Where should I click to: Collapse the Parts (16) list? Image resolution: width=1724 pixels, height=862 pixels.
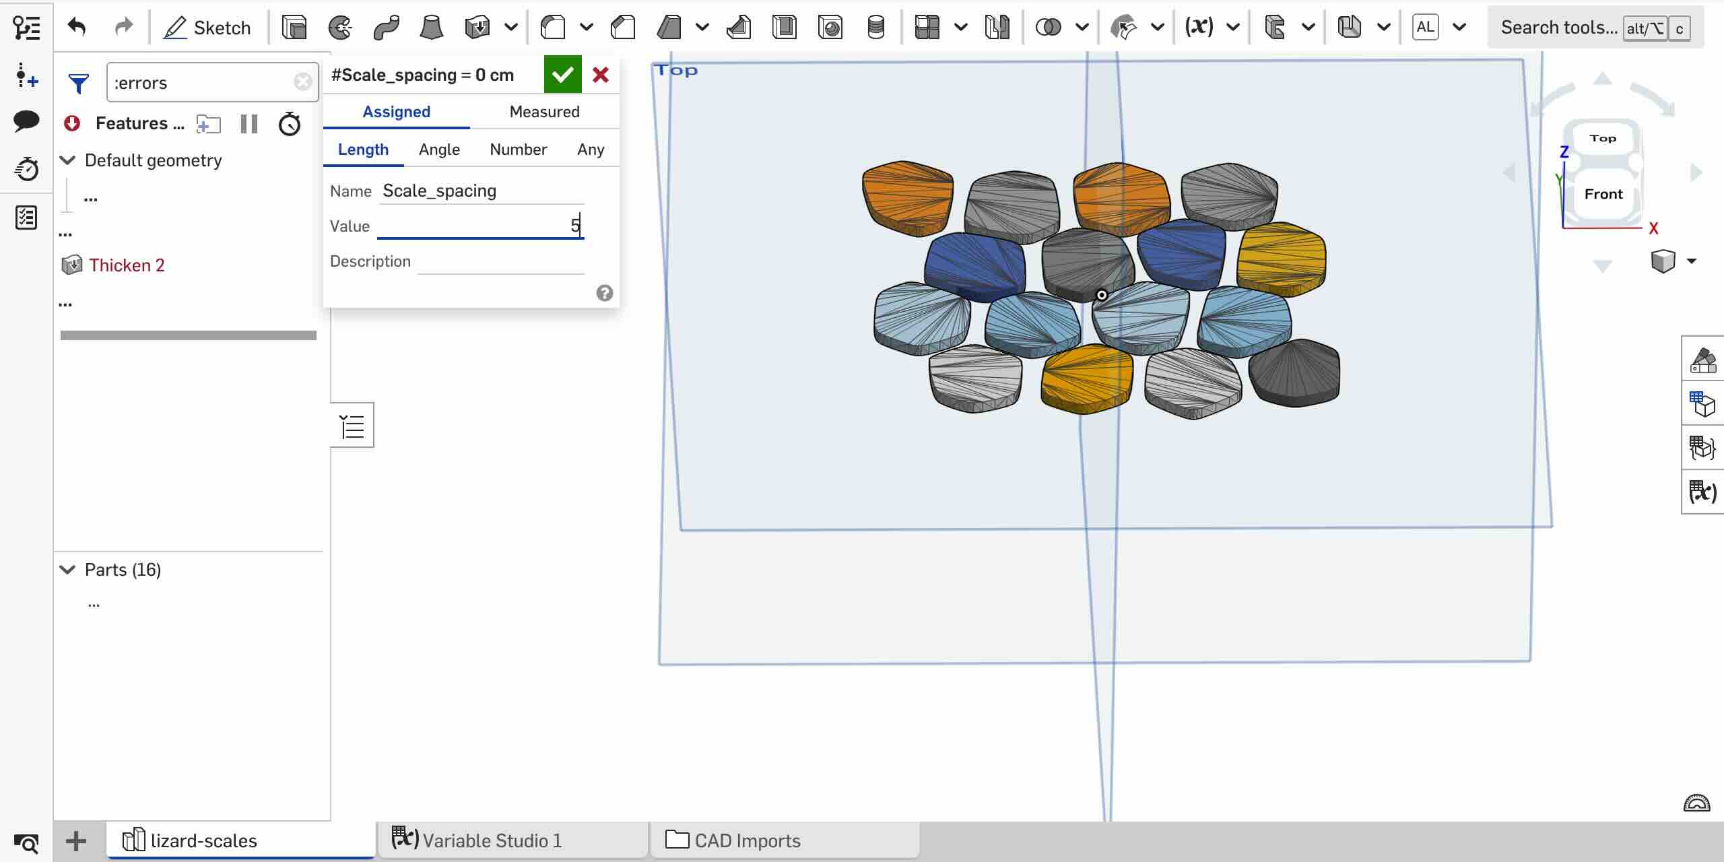point(68,570)
